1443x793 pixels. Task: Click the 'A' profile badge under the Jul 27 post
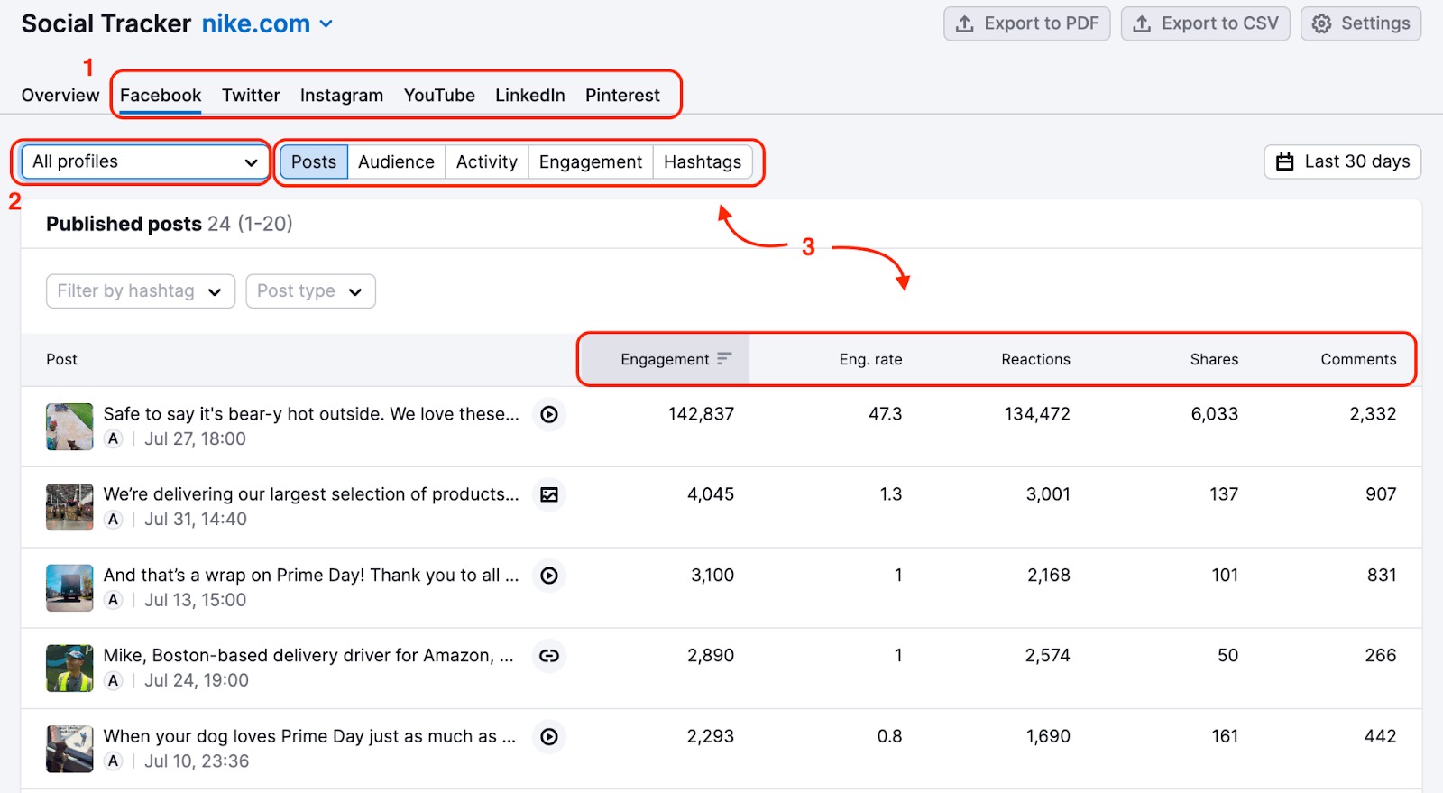pyautogui.click(x=113, y=438)
